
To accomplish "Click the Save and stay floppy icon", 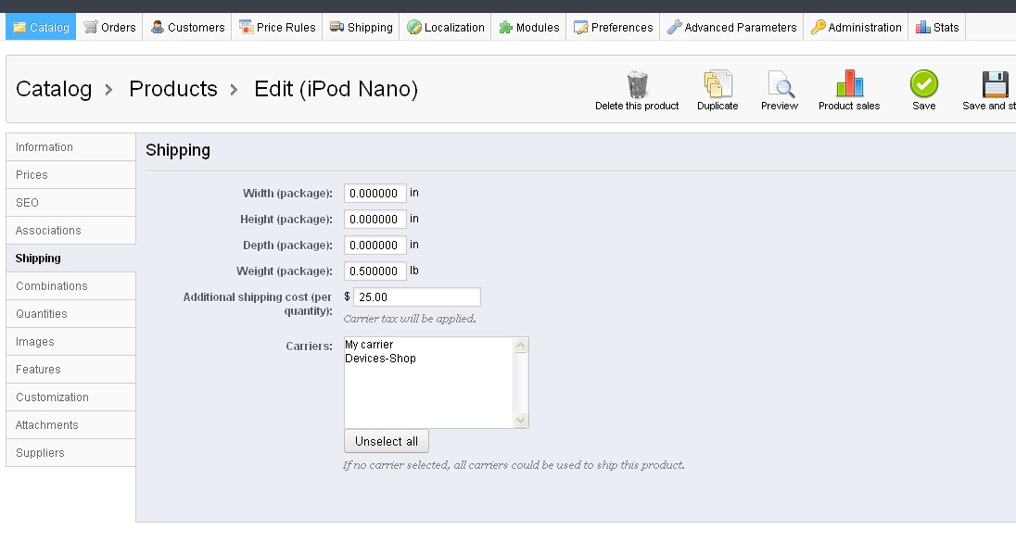I will [x=995, y=84].
